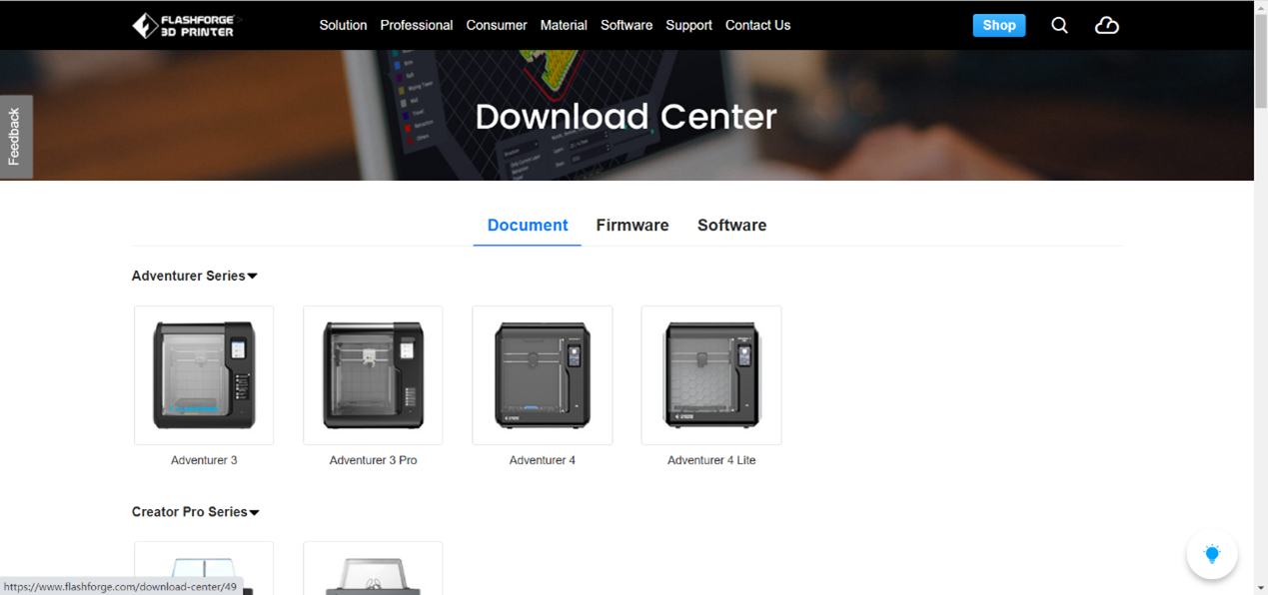Select the Adventurer 4 Lite printer image
1268x595 pixels.
click(711, 375)
